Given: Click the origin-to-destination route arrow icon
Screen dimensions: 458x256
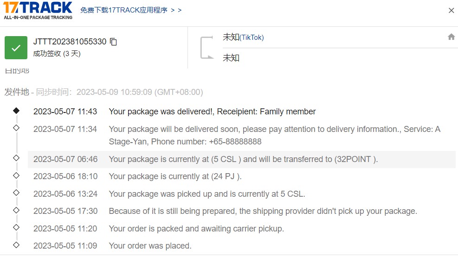Looking at the screenshot, I should pos(206,47).
